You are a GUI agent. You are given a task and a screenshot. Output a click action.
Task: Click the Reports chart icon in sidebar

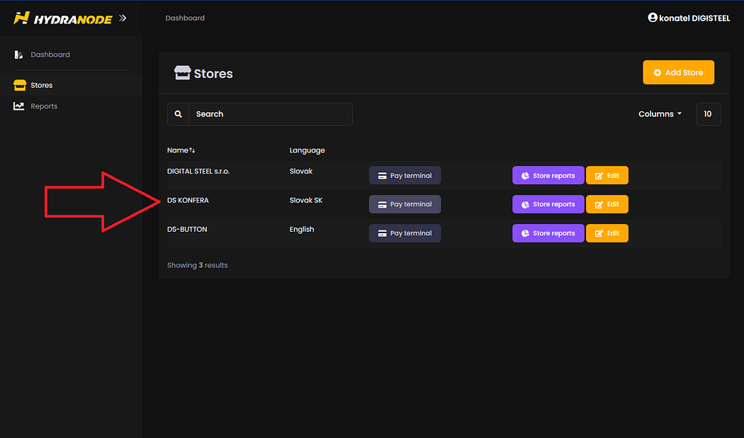(18, 106)
